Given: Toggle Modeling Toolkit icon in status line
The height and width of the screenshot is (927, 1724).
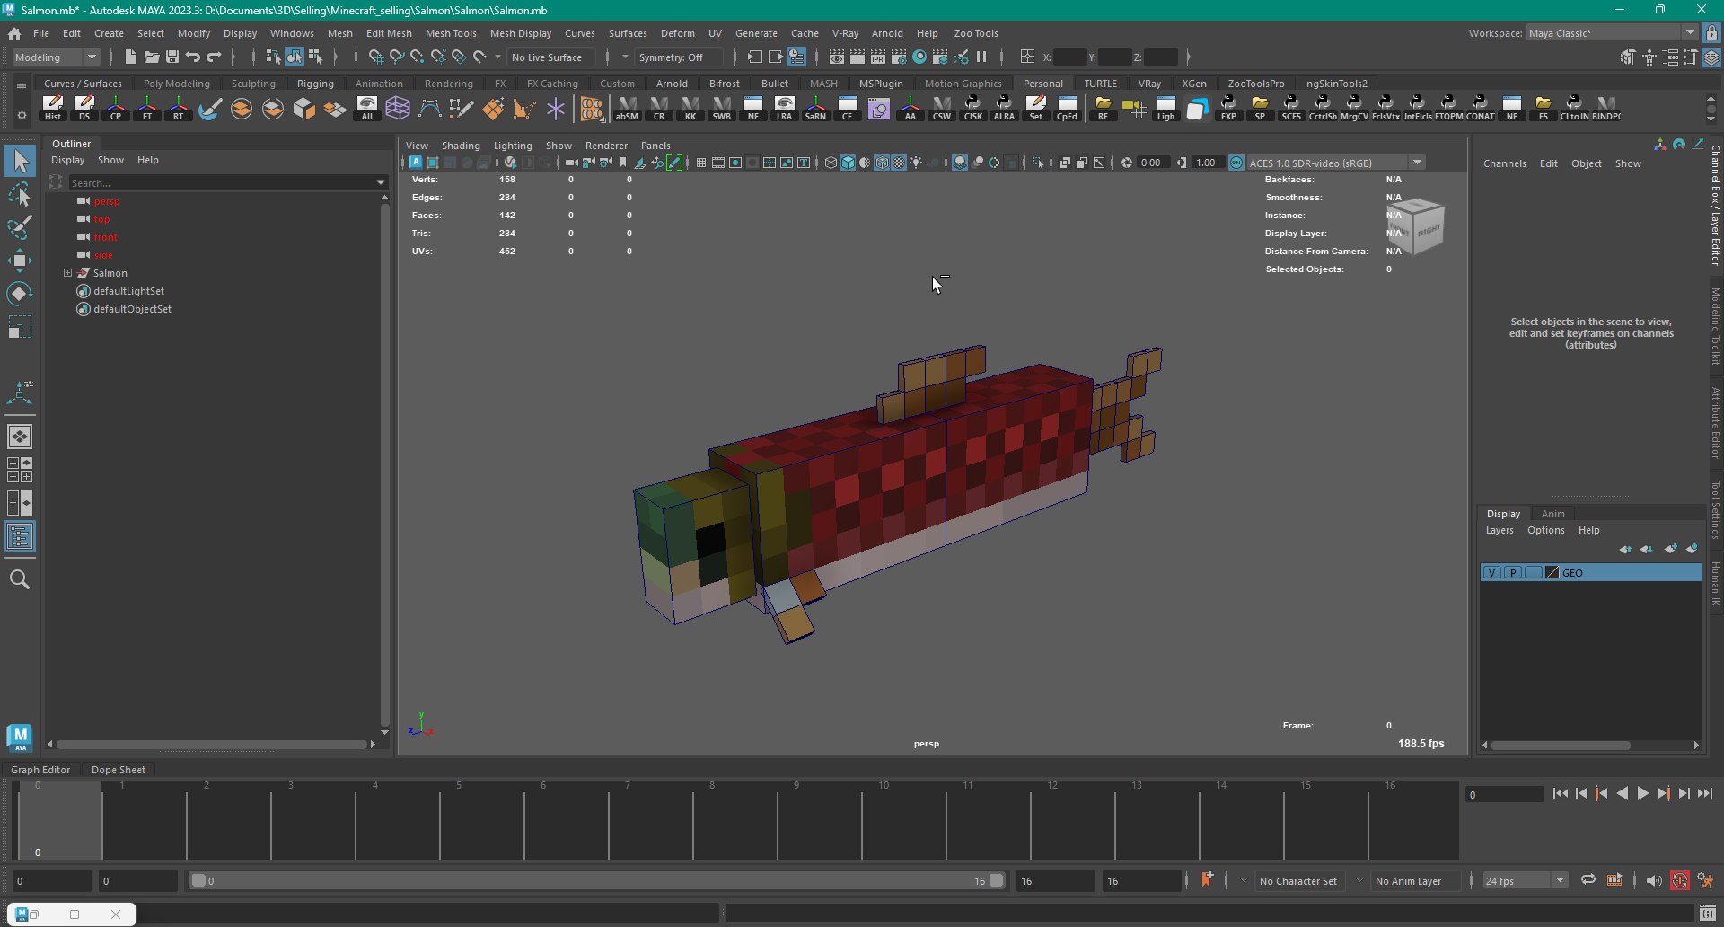Looking at the screenshot, I should pyautogui.click(x=1627, y=57).
